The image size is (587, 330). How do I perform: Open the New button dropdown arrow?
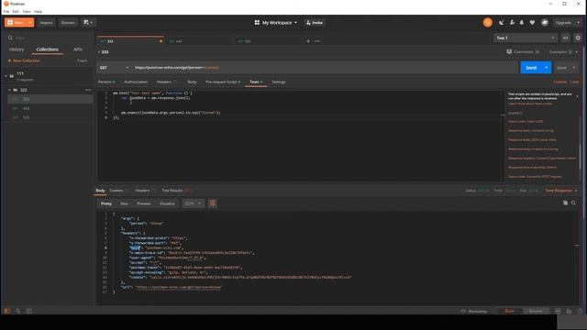[30, 22]
